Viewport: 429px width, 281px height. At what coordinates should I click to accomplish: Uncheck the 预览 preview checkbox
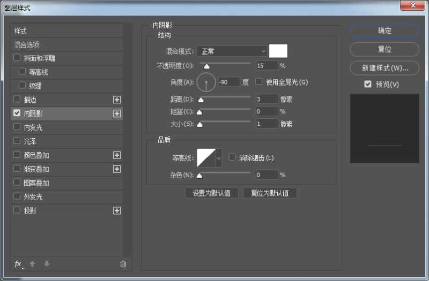tap(367, 85)
